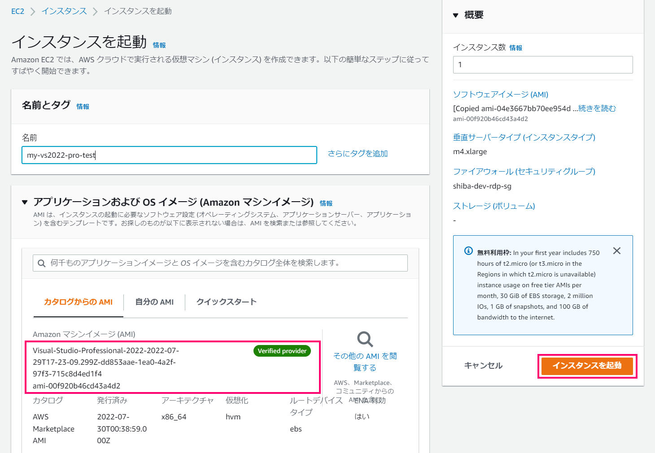Open その他の AMI を閲覧する link
Screen dimensions: 655x453
pyautogui.click(x=365, y=362)
